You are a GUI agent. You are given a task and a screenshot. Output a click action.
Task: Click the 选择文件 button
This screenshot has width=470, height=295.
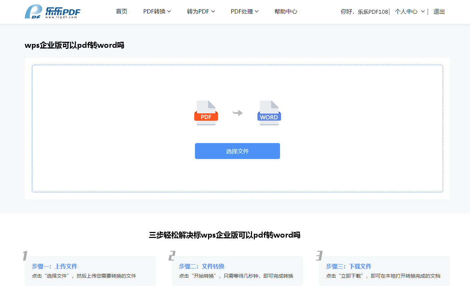pyautogui.click(x=237, y=151)
